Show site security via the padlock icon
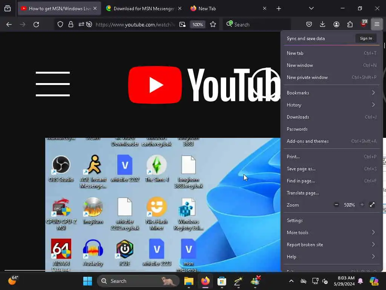The height and width of the screenshot is (290, 386). point(71,25)
